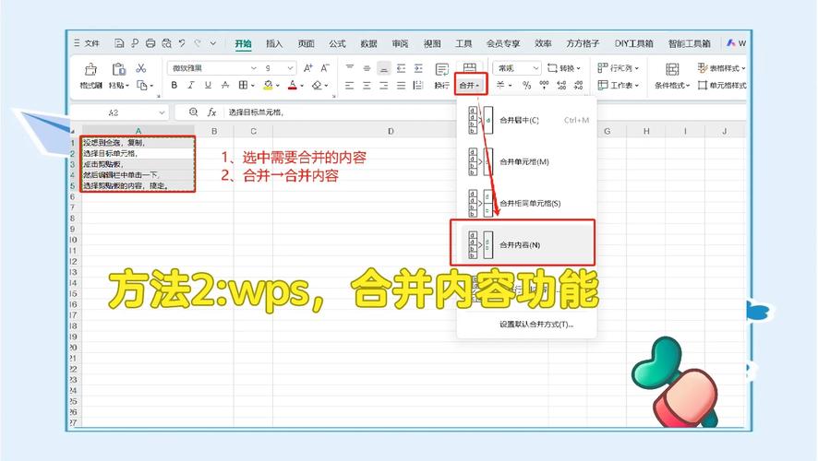The width and height of the screenshot is (818, 461).
Task: Undo the last action
Action: point(182,43)
